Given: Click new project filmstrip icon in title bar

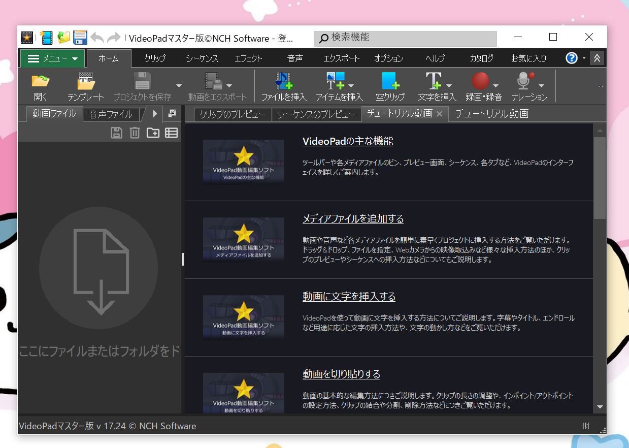Looking at the screenshot, I should click(46, 38).
